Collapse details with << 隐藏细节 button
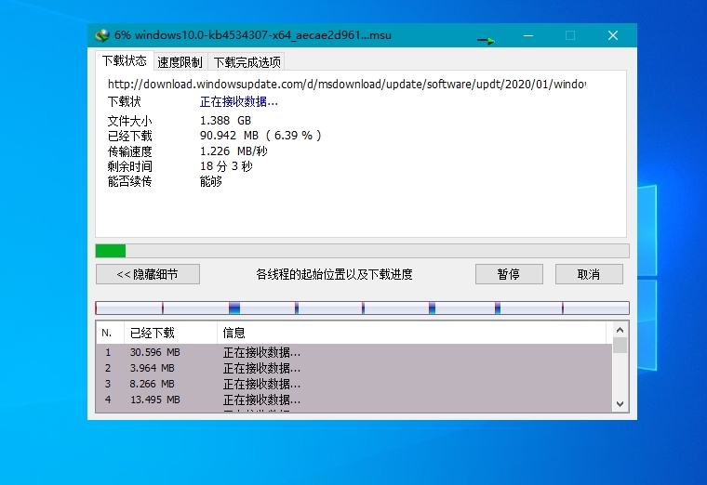The image size is (707, 485). coord(147,274)
